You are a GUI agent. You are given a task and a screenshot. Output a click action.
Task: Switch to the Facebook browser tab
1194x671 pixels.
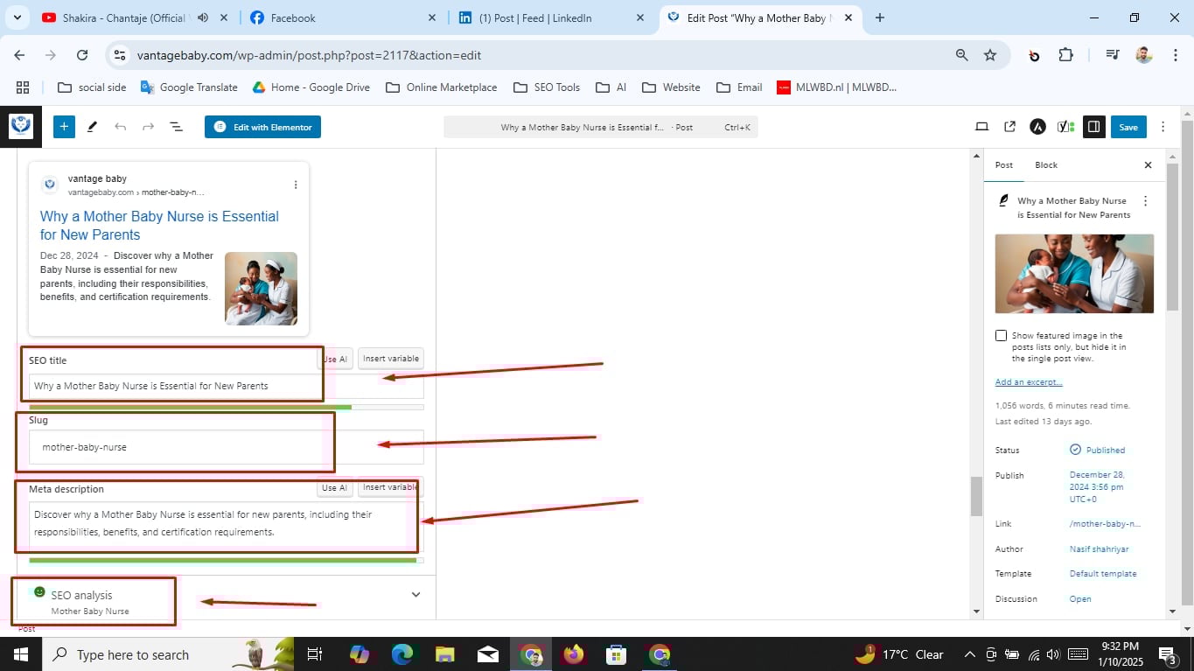342,17
